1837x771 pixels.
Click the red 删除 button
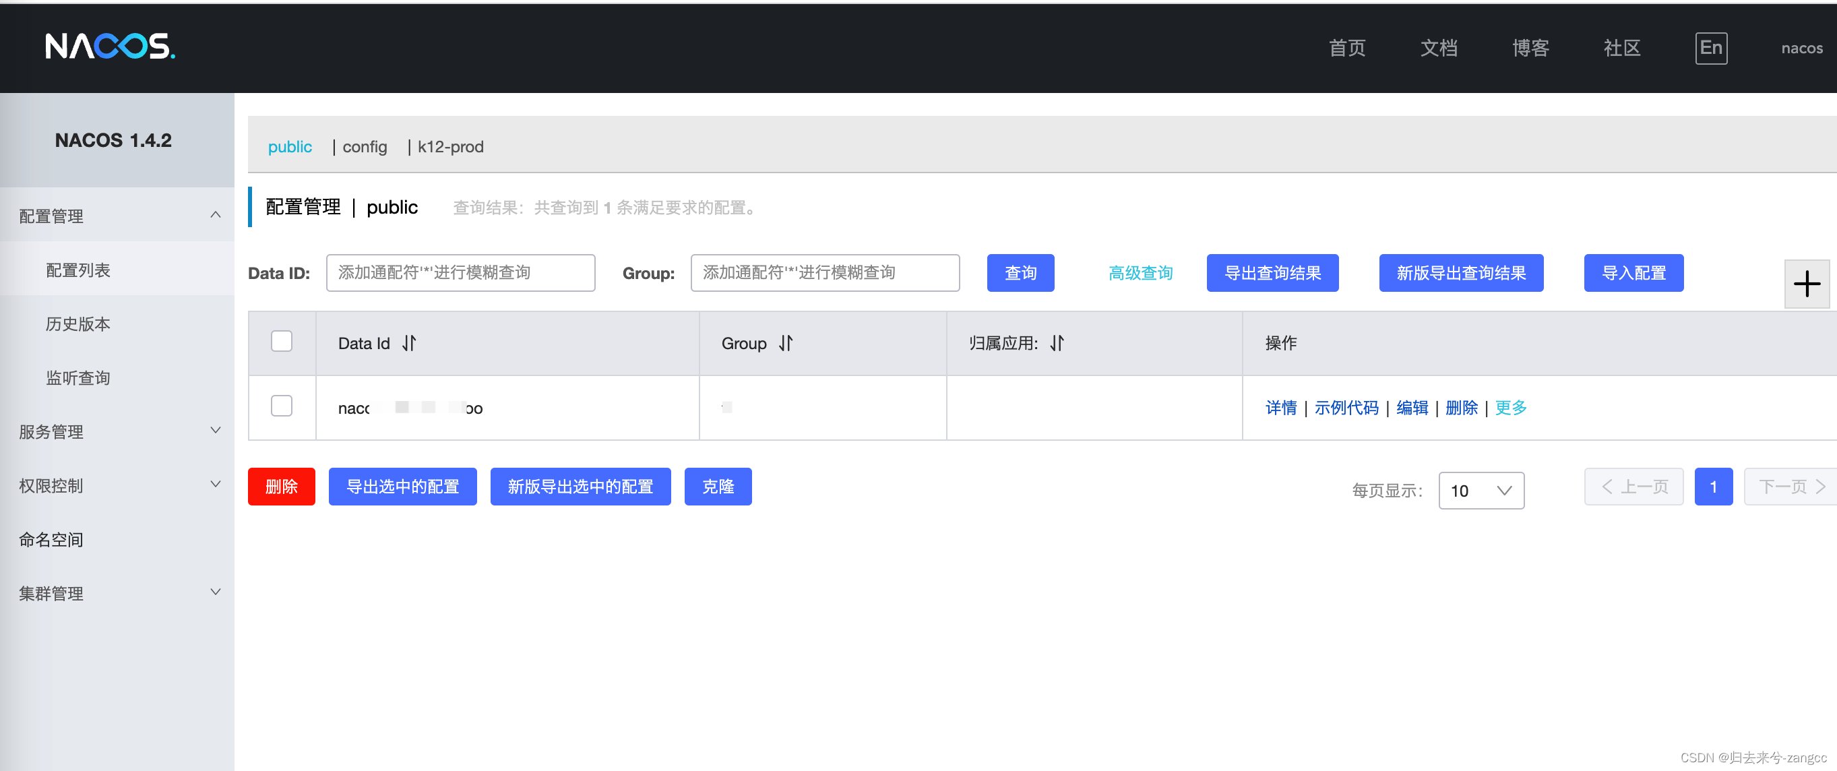(x=281, y=487)
